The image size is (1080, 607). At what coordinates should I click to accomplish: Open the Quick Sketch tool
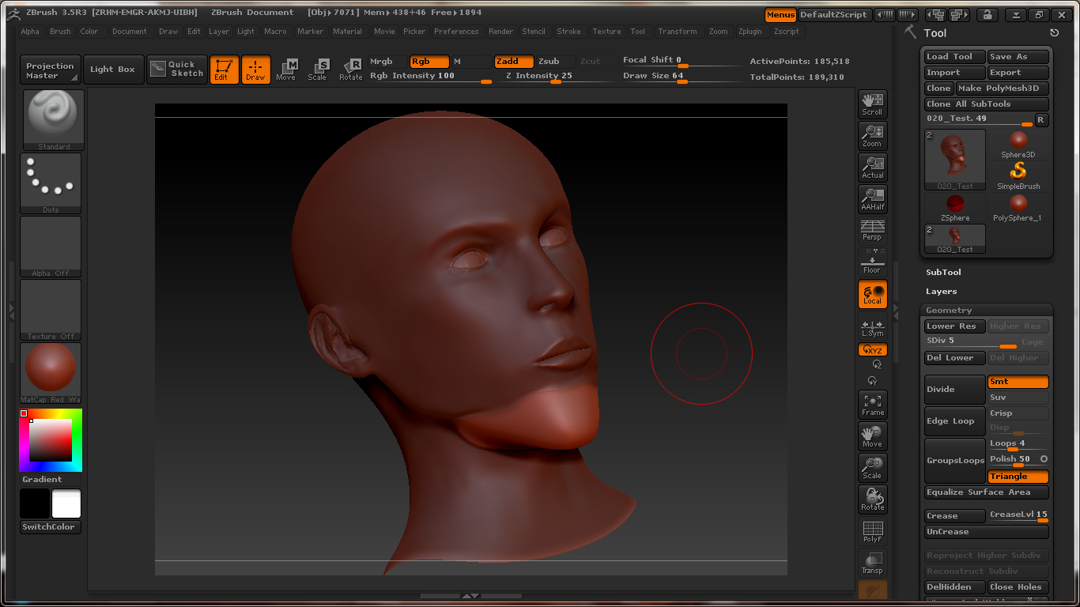point(177,70)
